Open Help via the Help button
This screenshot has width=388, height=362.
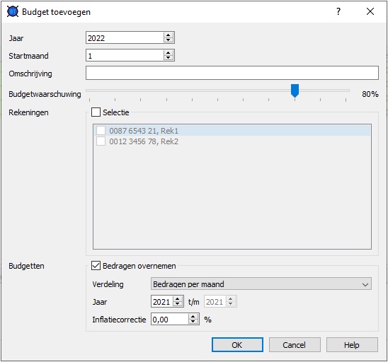pyautogui.click(x=352, y=345)
